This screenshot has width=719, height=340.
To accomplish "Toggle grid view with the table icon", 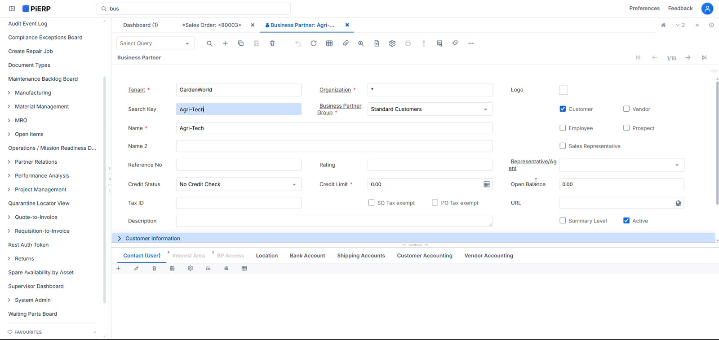I will 329,44.
